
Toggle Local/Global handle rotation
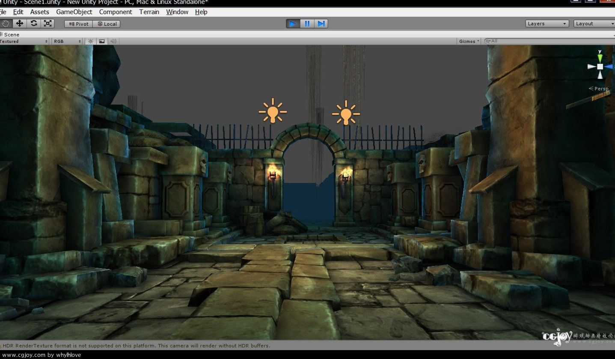click(107, 24)
